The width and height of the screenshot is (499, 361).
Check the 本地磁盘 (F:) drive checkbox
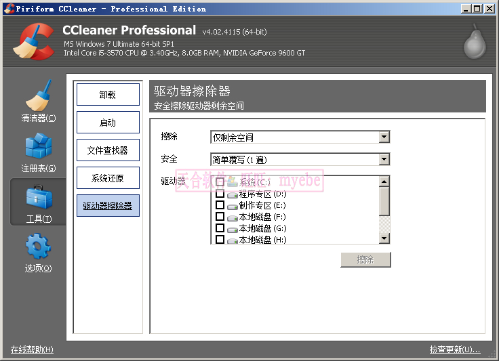(220, 217)
